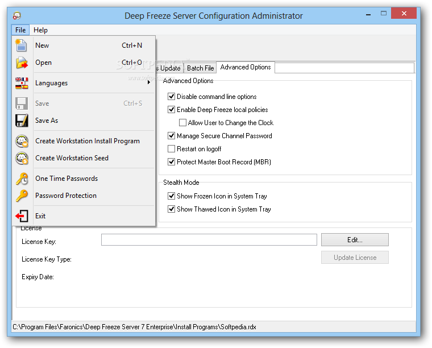The width and height of the screenshot is (432, 348).
Task: Toggle Show Frozen Icon in System Tray
Action: (171, 196)
